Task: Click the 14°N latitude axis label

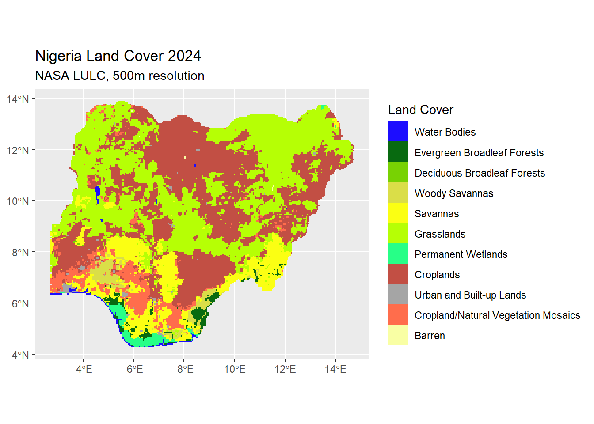Action: tap(18, 99)
